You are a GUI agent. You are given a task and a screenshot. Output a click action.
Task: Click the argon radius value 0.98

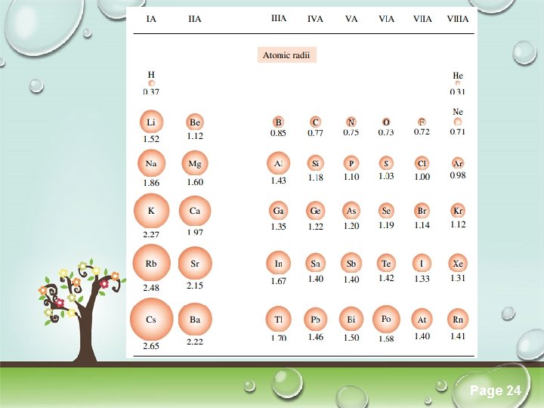458,175
